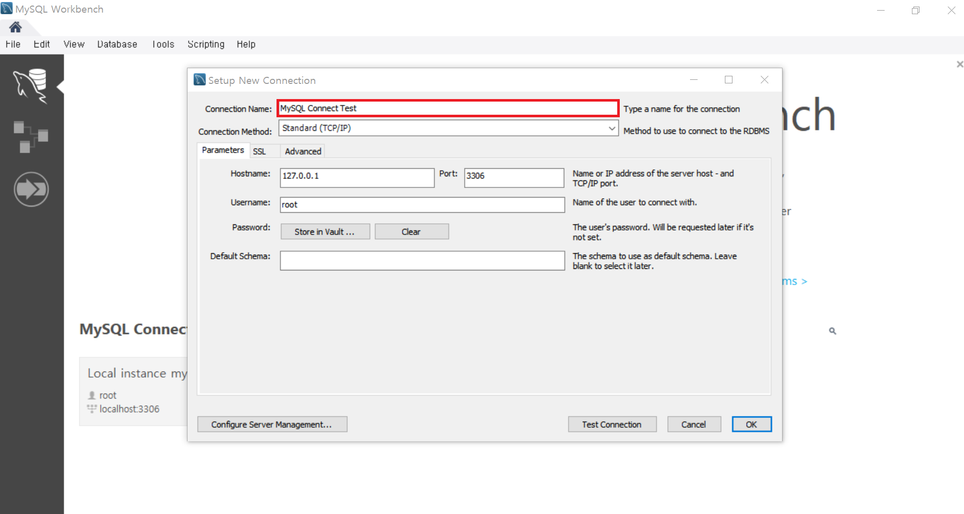Open the Help menu
Screen dimensions: 964x514
point(246,44)
